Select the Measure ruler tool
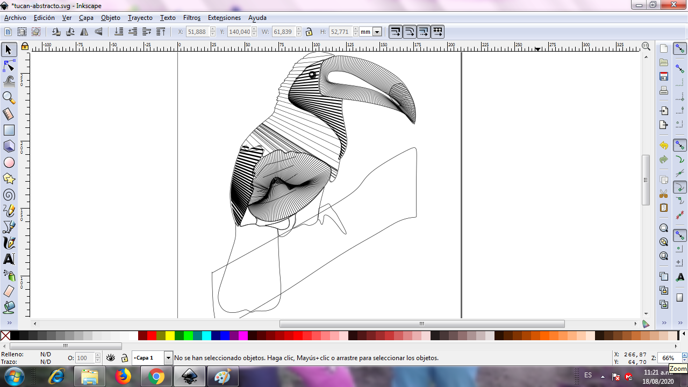This screenshot has height=387, width=688. pos(9,114)
